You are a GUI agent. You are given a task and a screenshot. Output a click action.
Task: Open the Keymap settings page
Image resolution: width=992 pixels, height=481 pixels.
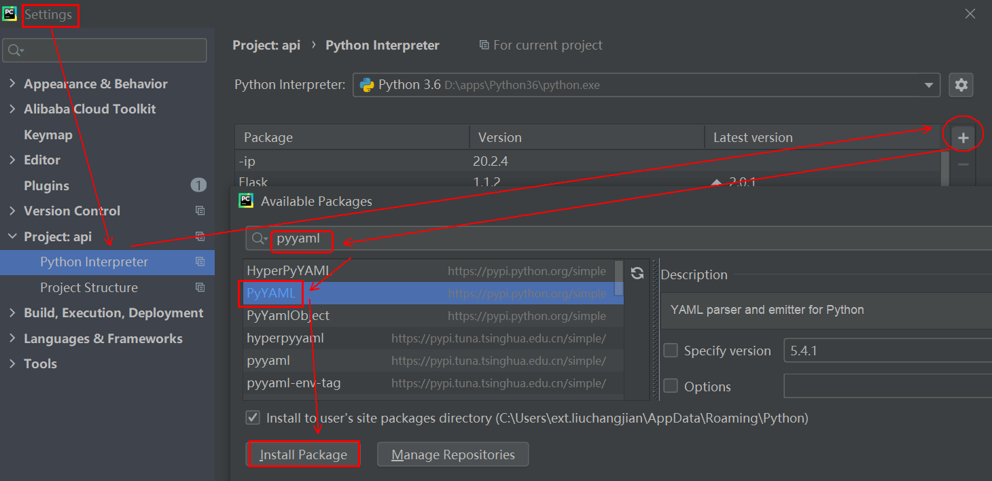pos(48,135)
